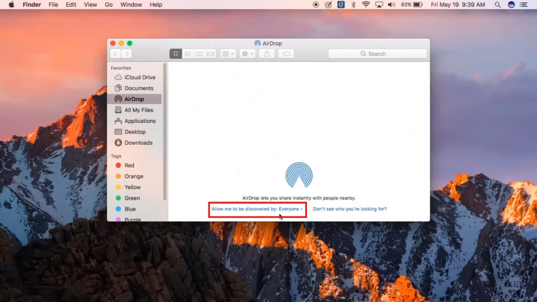Open the volume control in menu bar
537x302 pixels.
click(392, 4)
